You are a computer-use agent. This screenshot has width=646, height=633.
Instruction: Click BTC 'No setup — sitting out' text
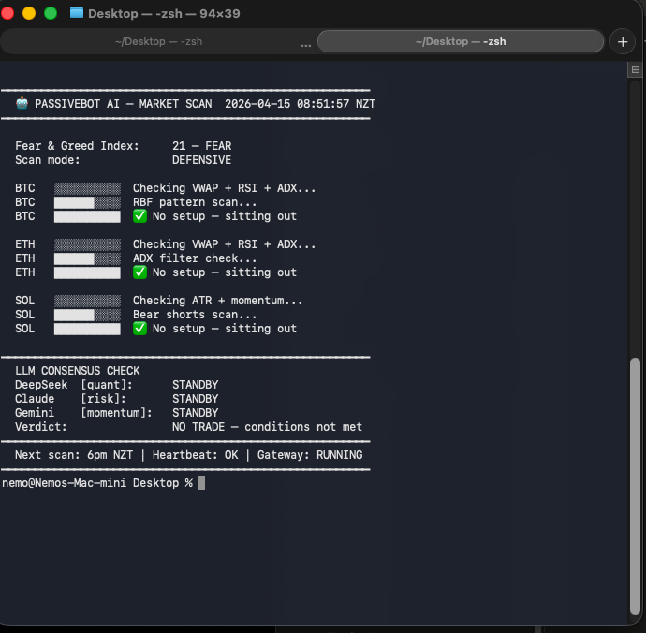pyautogui.click(x=225, y=216)
